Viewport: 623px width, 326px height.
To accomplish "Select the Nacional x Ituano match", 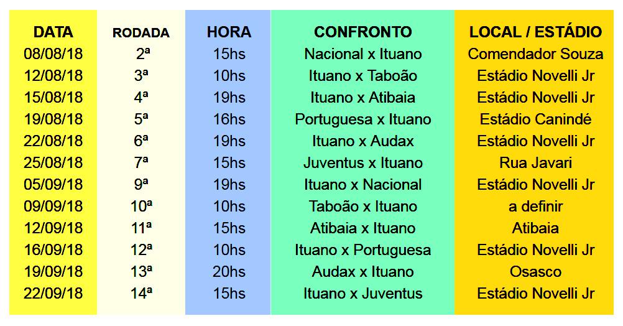I will tap(362, 54).
